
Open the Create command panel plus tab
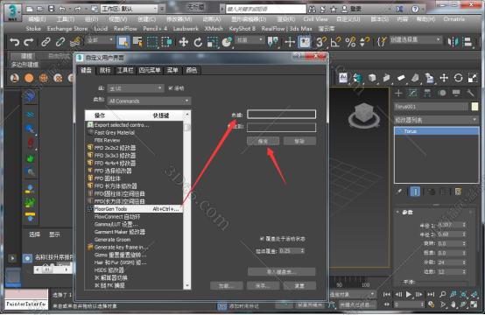(398, 93)
